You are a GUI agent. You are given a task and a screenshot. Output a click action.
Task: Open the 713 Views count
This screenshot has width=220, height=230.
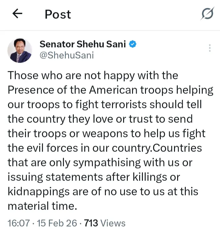91,223
